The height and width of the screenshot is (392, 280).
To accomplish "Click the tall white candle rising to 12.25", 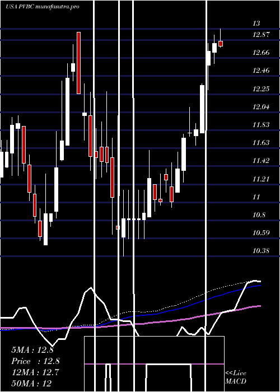I will click(202, 109).
